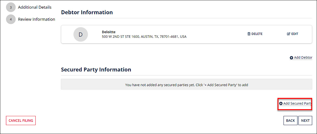Open the Review Information step label
Screen dimensions: 317x134
(x=36, y=19)
